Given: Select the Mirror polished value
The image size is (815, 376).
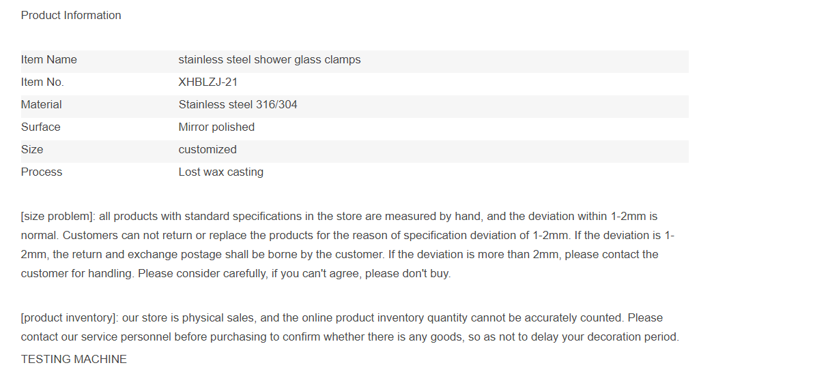Looking at the screenshot, I should click(216, 127).
